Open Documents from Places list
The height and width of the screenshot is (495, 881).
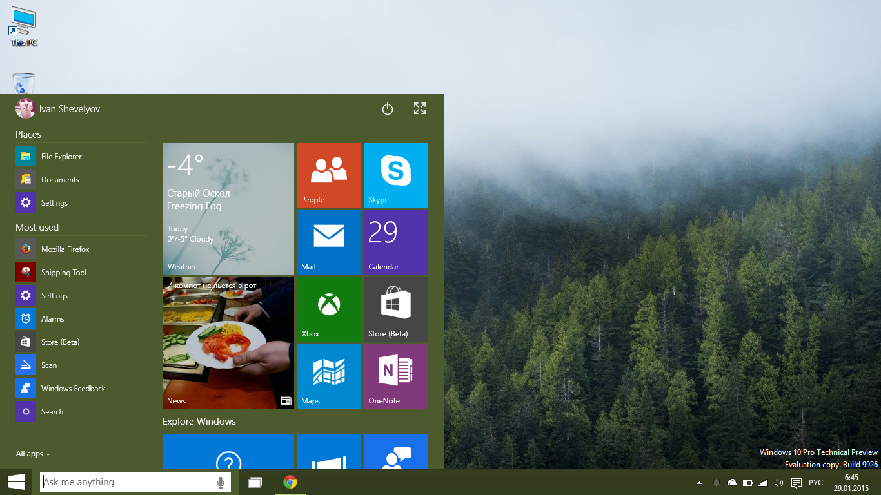pos(81,179)
